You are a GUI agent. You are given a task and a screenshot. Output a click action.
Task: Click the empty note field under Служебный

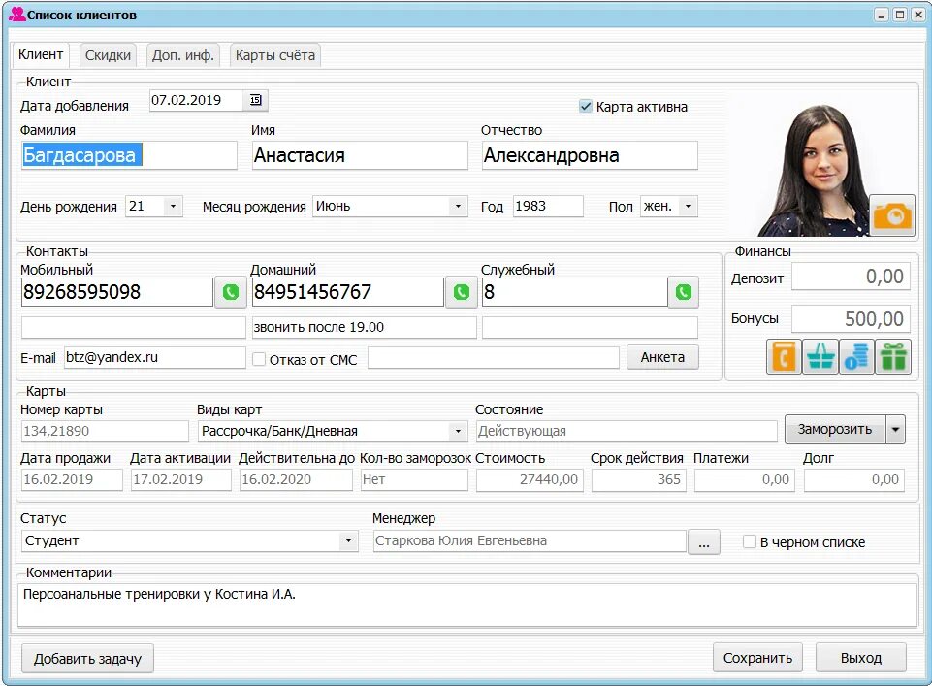(590, 328)
